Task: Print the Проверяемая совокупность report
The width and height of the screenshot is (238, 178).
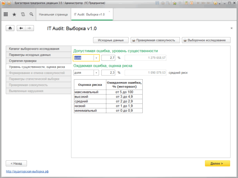Action: (155, 40)
